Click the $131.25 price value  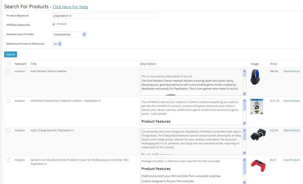point(275,101)
